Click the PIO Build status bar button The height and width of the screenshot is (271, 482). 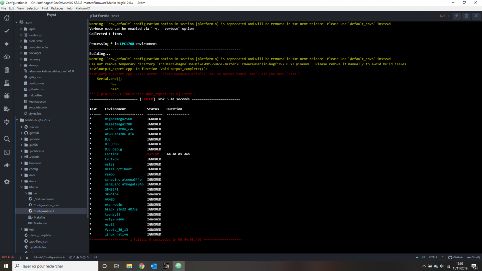coord(8,258)
